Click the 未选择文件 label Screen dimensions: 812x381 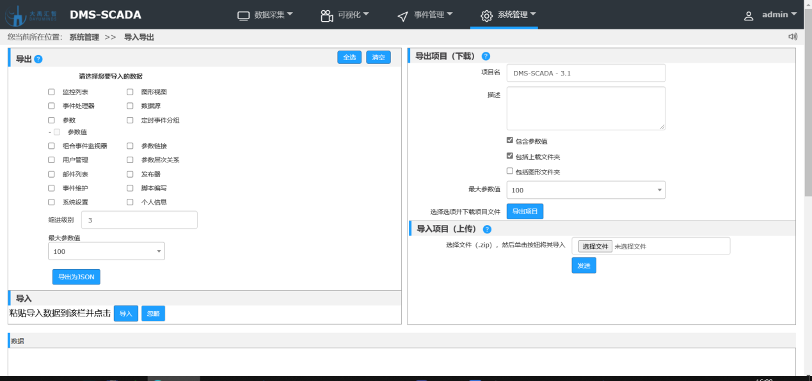click(630, 246)
